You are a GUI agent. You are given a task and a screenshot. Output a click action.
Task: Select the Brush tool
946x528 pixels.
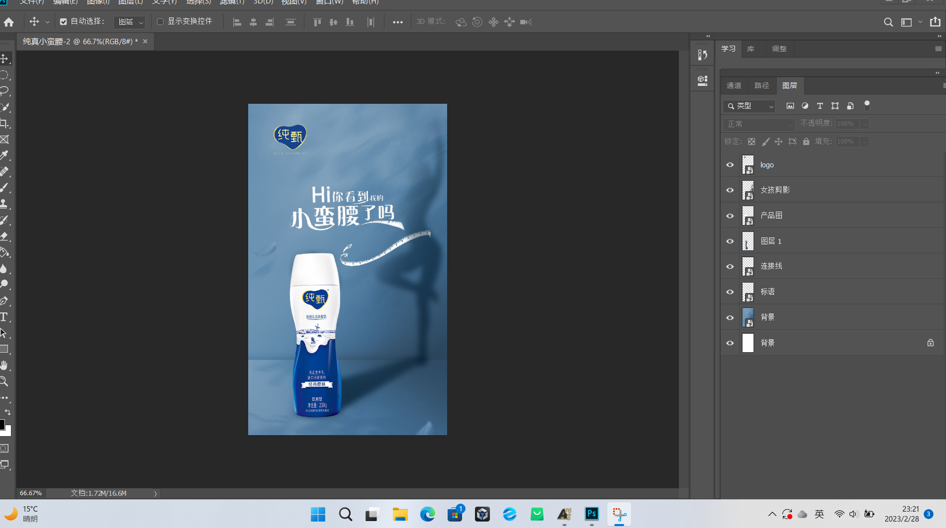pos(4,188)
